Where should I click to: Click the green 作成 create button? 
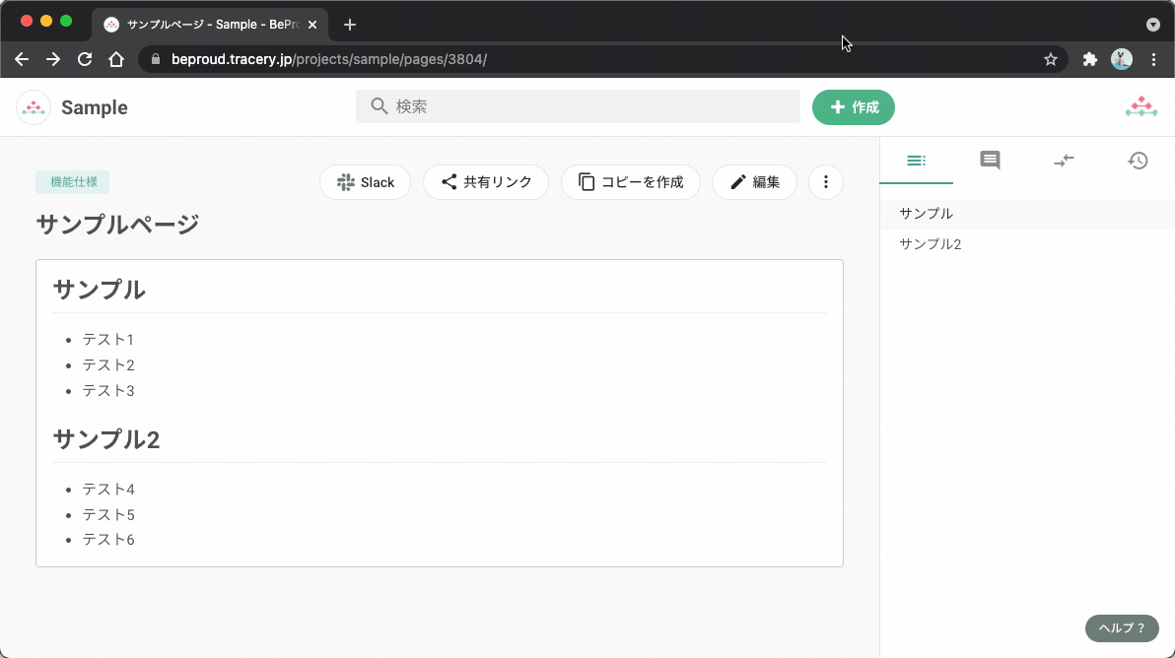(853, 106)
